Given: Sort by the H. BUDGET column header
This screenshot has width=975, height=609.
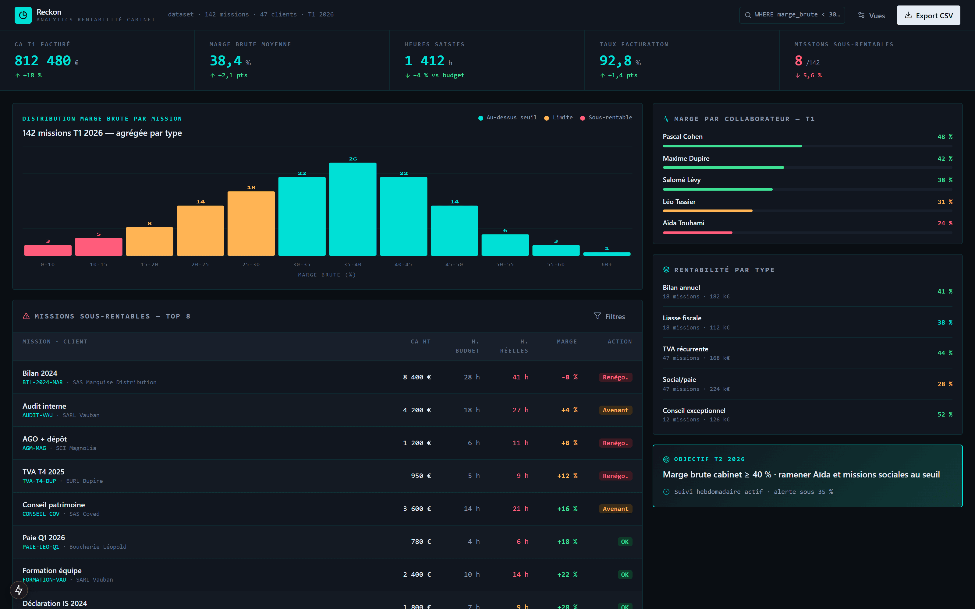Looking at the screenshot, I should click(467, 347).
